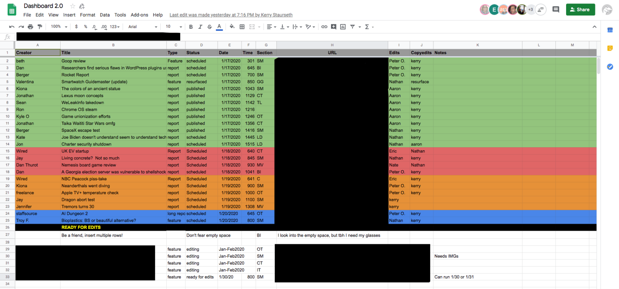The height and width of the screenshot is (289, 619).
Task: Toggle bold formatting
Action: point(191,27)
